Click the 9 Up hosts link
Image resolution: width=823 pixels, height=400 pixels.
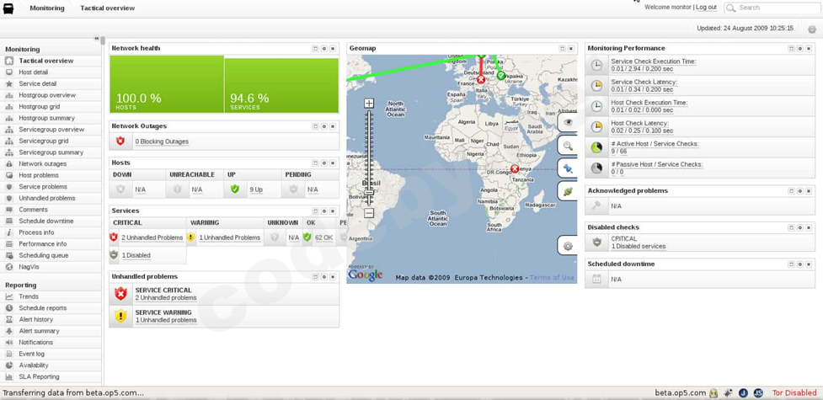pos(256,189)
